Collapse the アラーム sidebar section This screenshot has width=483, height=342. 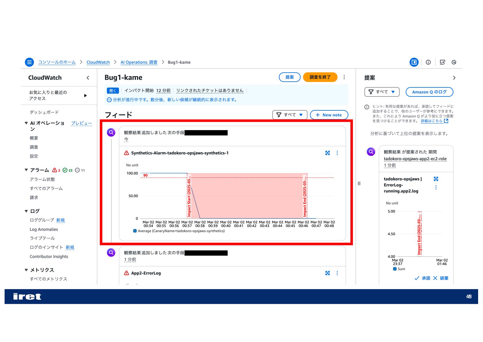26,170
